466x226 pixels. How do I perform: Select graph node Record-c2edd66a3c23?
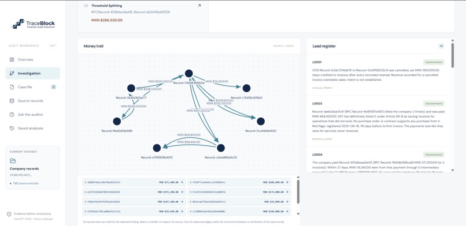coord(220,148)
